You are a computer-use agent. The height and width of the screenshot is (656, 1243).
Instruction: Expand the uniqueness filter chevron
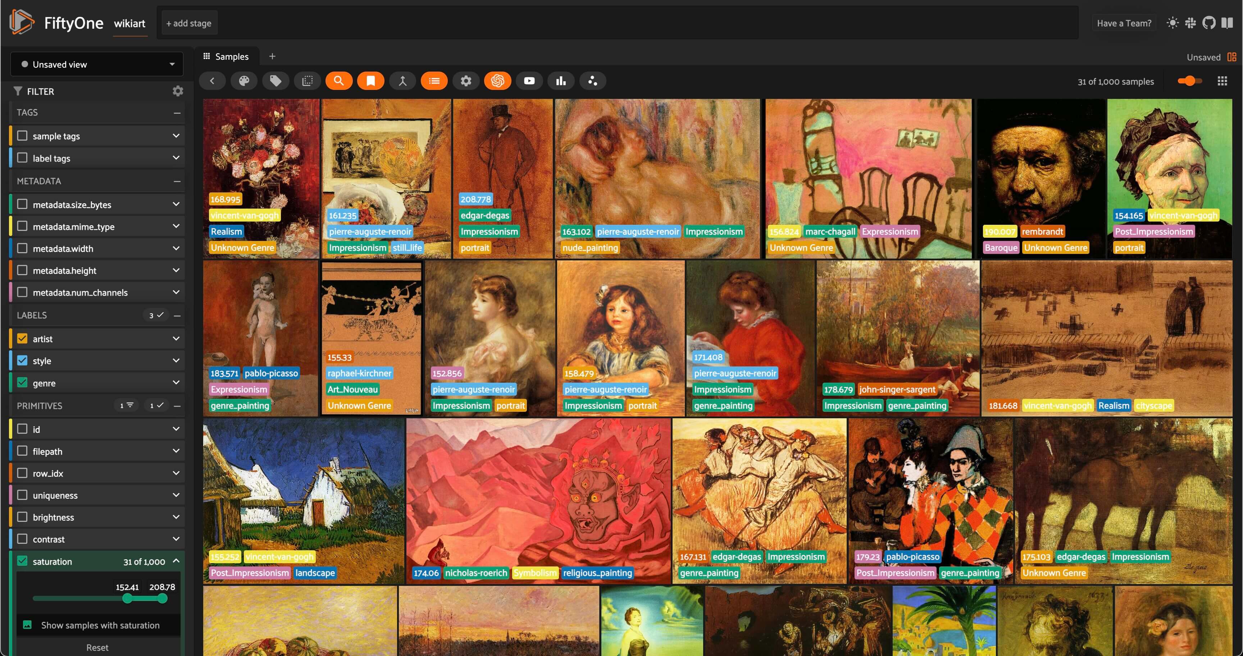pos(176,495)
